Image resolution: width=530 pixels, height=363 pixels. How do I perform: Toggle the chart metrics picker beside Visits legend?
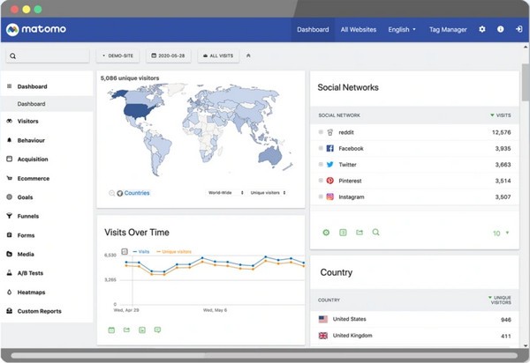[125, 251]
